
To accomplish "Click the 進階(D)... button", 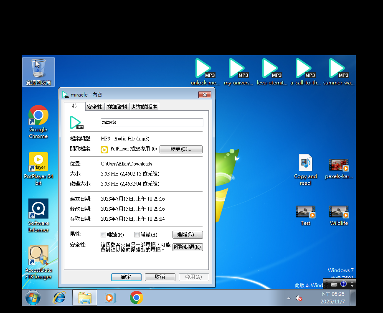I will [188, 234].
